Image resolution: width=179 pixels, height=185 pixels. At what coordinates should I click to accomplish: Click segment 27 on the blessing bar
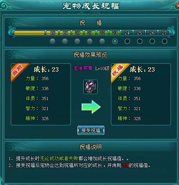(164, 33)
